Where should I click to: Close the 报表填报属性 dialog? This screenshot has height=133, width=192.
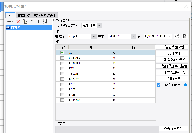coord(186,6)
